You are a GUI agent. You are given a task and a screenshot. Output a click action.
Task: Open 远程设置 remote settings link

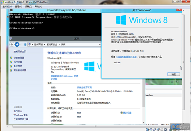[18, 62]
